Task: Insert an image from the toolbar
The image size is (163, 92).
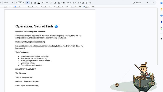Action: [x=55, y=3]
